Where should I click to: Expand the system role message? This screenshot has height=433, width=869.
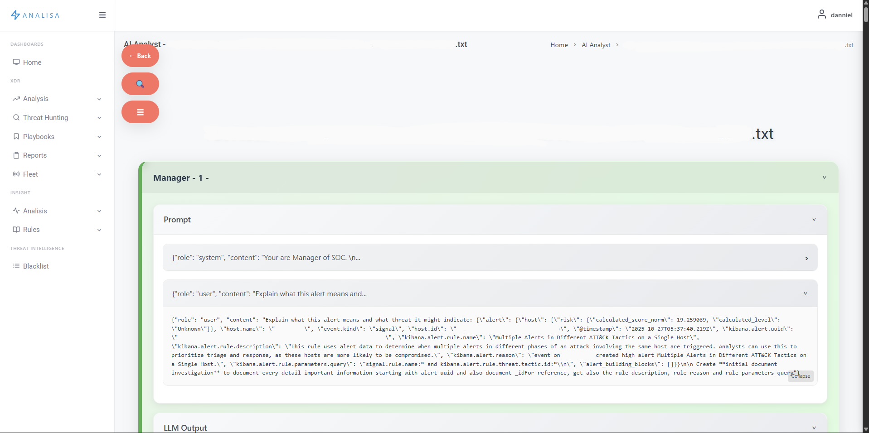tap(807, 258)
